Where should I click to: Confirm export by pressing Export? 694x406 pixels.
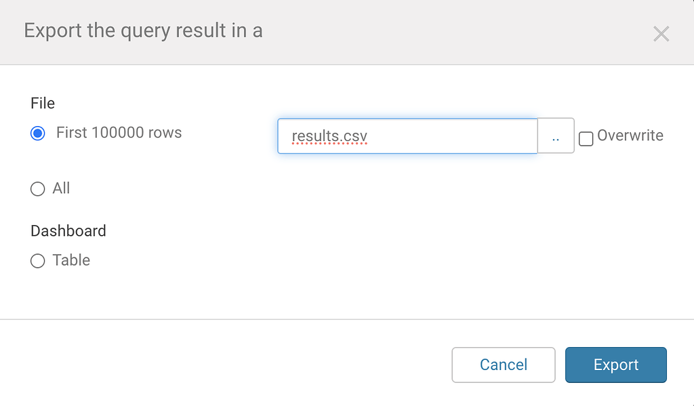point(615,365)
